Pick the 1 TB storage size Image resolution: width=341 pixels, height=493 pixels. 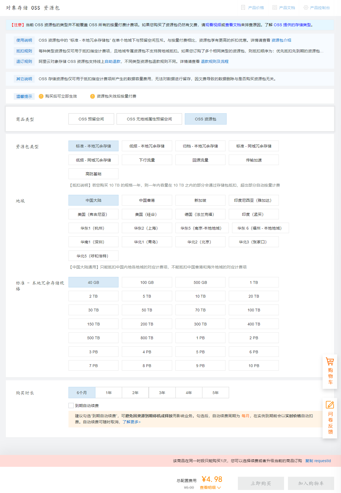point(254,282)
